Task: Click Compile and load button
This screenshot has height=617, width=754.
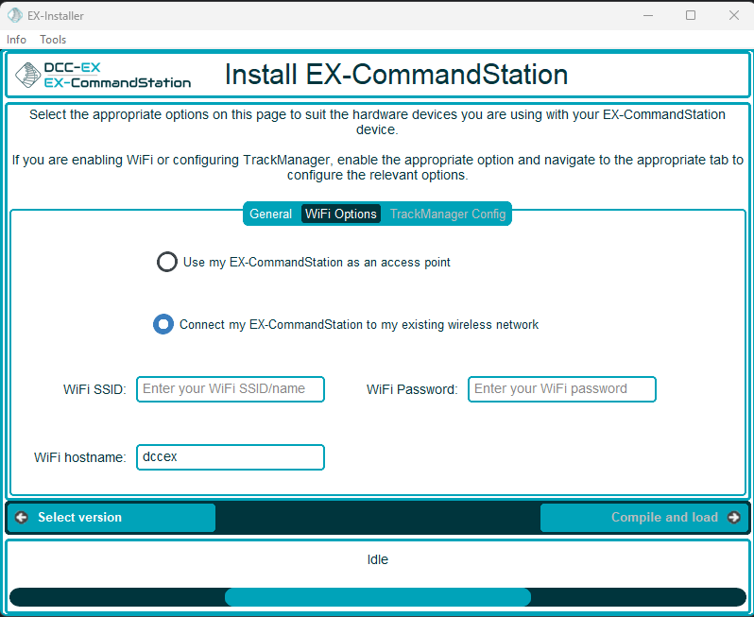Action: [x=643, y=518]
